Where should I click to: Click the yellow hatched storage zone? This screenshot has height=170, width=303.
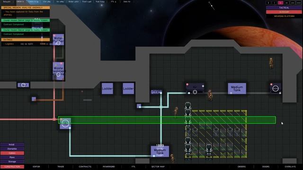coord(216,134)
